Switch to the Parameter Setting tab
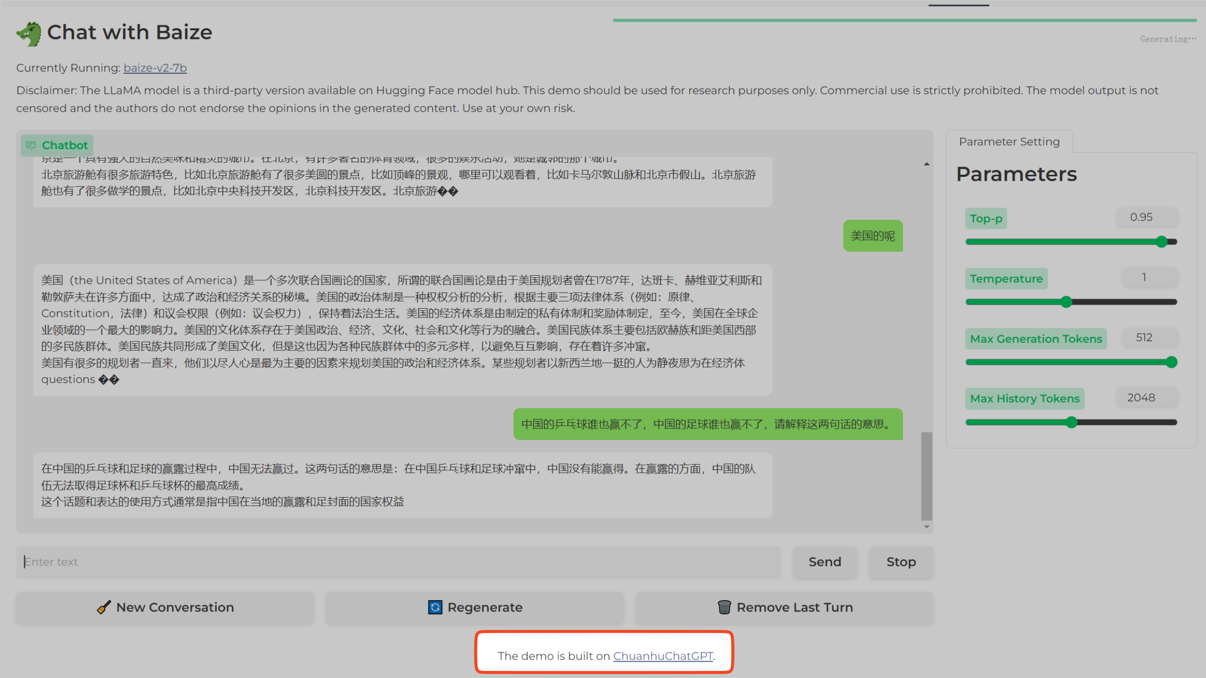Screen dimensions: 1206x678 [1009, 141]
